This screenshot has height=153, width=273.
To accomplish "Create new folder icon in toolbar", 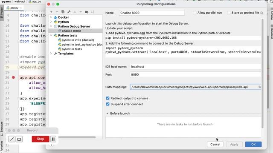I will 87,12.
